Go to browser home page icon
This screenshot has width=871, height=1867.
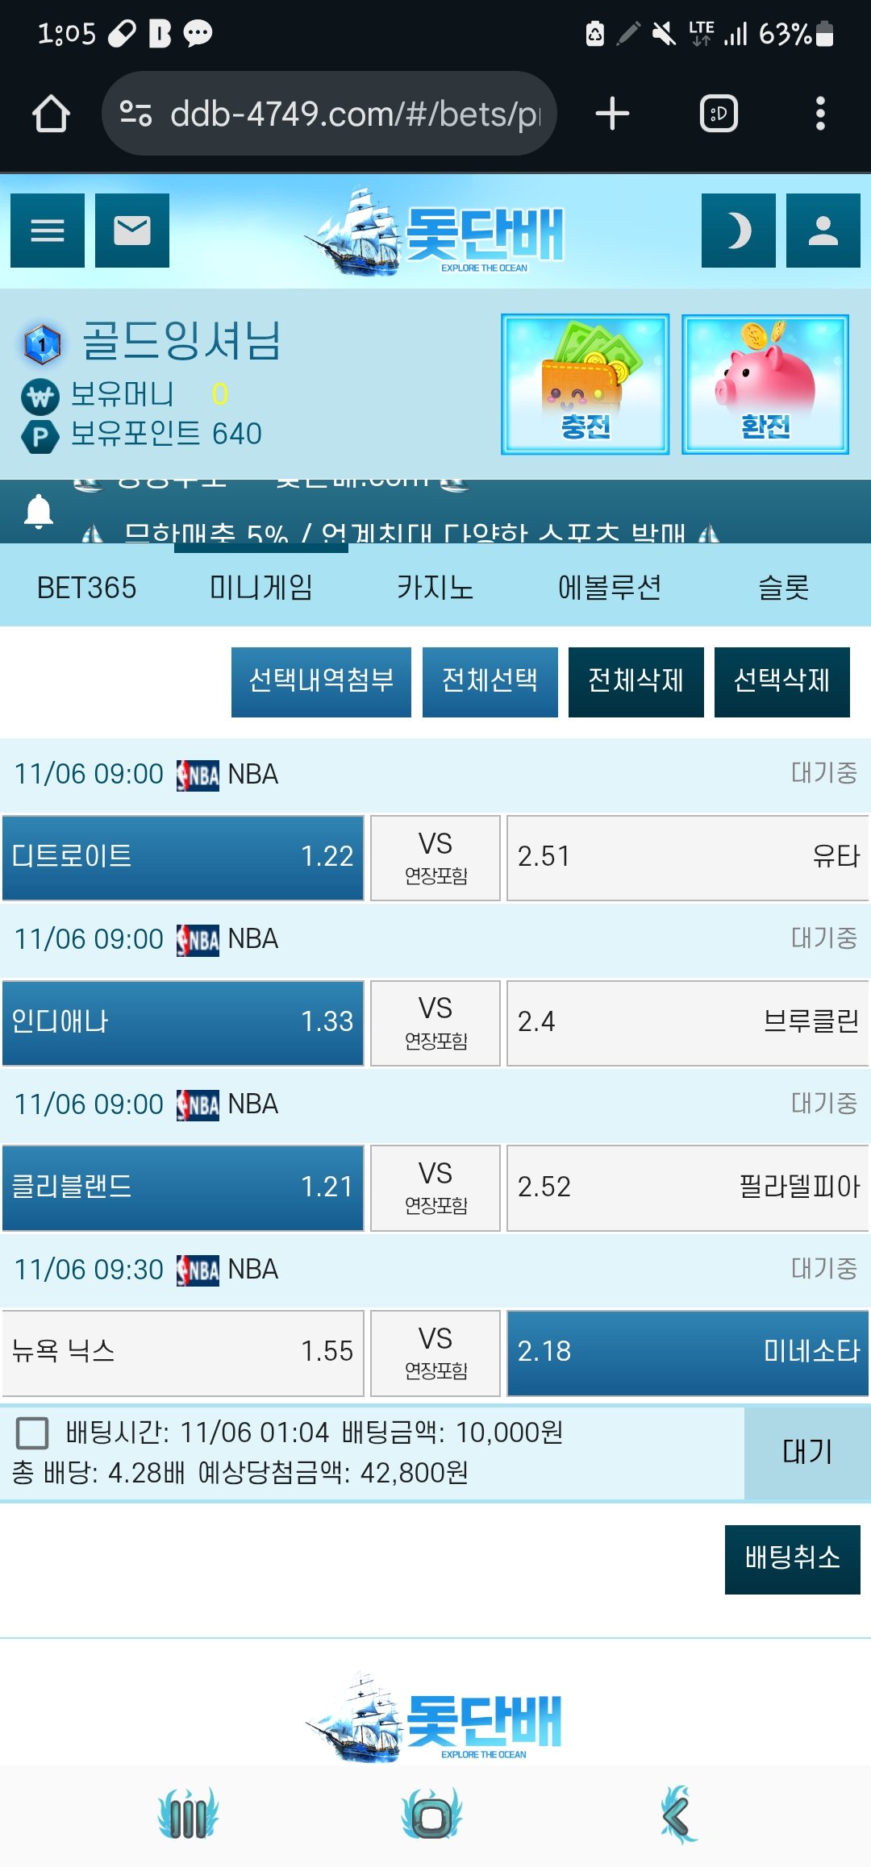[51, 114]
